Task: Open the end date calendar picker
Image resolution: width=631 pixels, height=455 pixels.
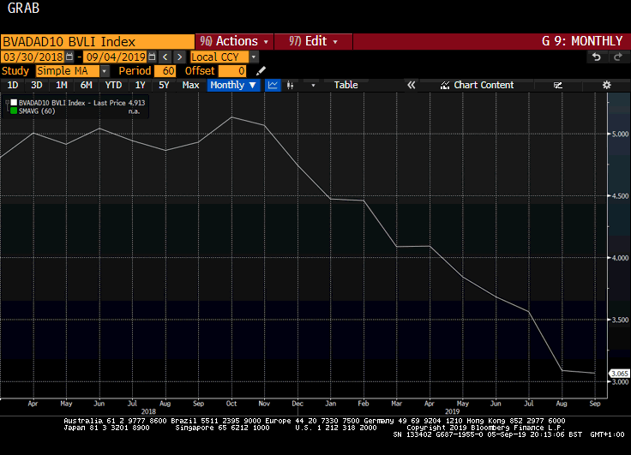Action: tap(152, 57)
